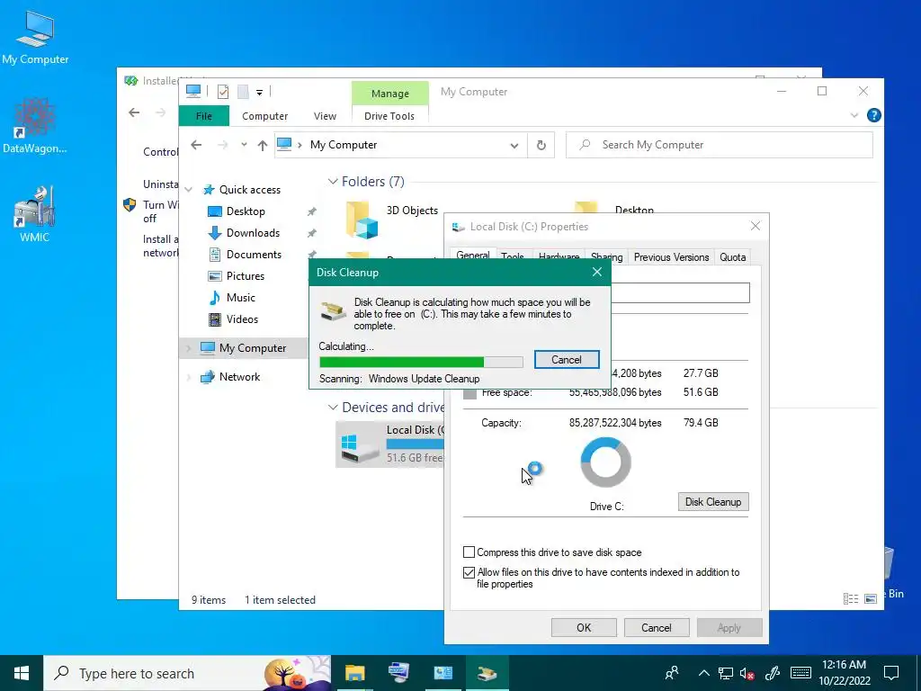Open the File menu tab
The width and height of the screenshot is (921, 691).
(204, 116)
